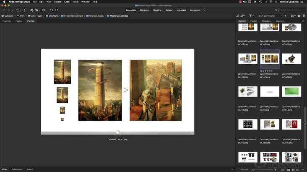Select thumbnail ss_155.jpeg
Screen dimensions: 307x172
[x=248, y=124]
